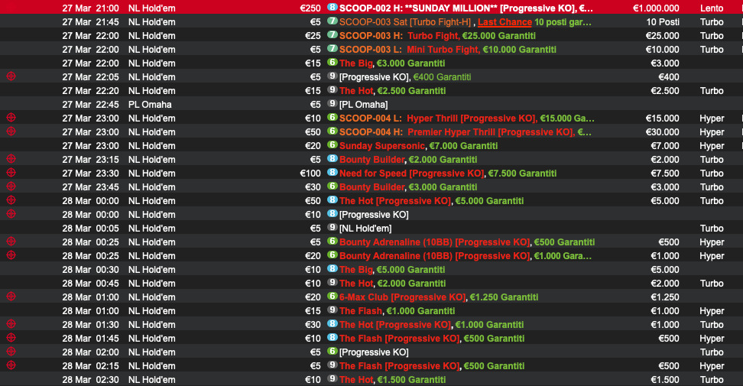
Task: Click the bounty target icon on the SCOOP-004 H Premier Hyper Thrill row
Action: 11,131
